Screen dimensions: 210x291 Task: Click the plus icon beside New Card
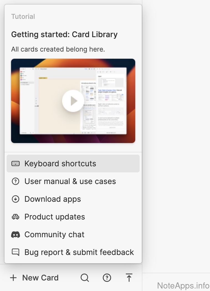point(13,278)
